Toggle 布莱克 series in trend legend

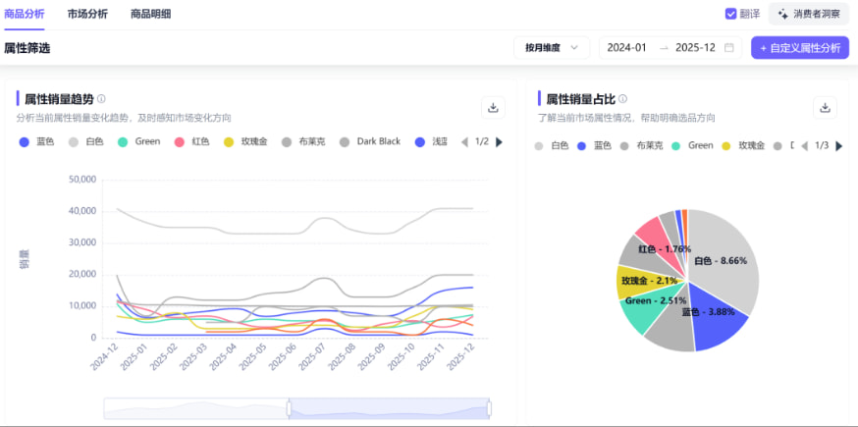click(x=303, y=141)
